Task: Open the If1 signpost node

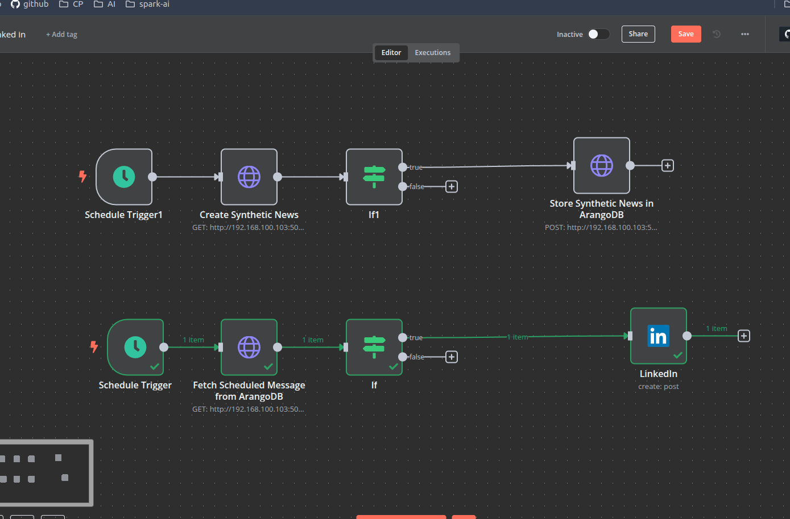Action: pyautogui.click(x=374, y=177)
